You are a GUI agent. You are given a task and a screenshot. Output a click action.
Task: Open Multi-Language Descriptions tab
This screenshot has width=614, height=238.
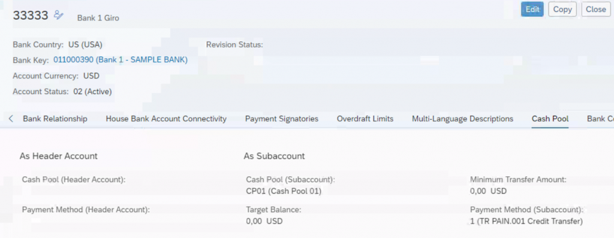pyautogui.click(x=462, y=119)
